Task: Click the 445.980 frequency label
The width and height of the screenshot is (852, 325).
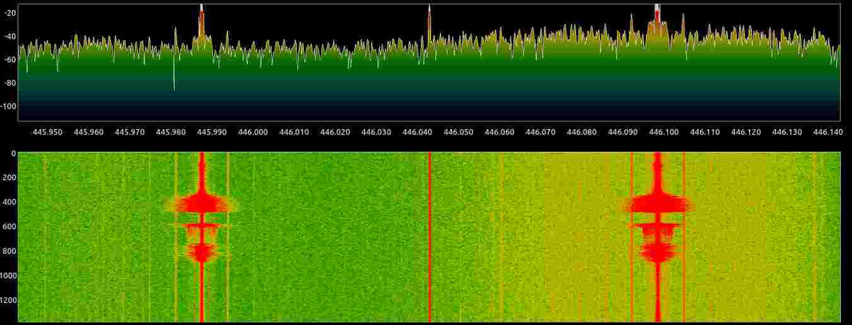Action: pos(171,132)
